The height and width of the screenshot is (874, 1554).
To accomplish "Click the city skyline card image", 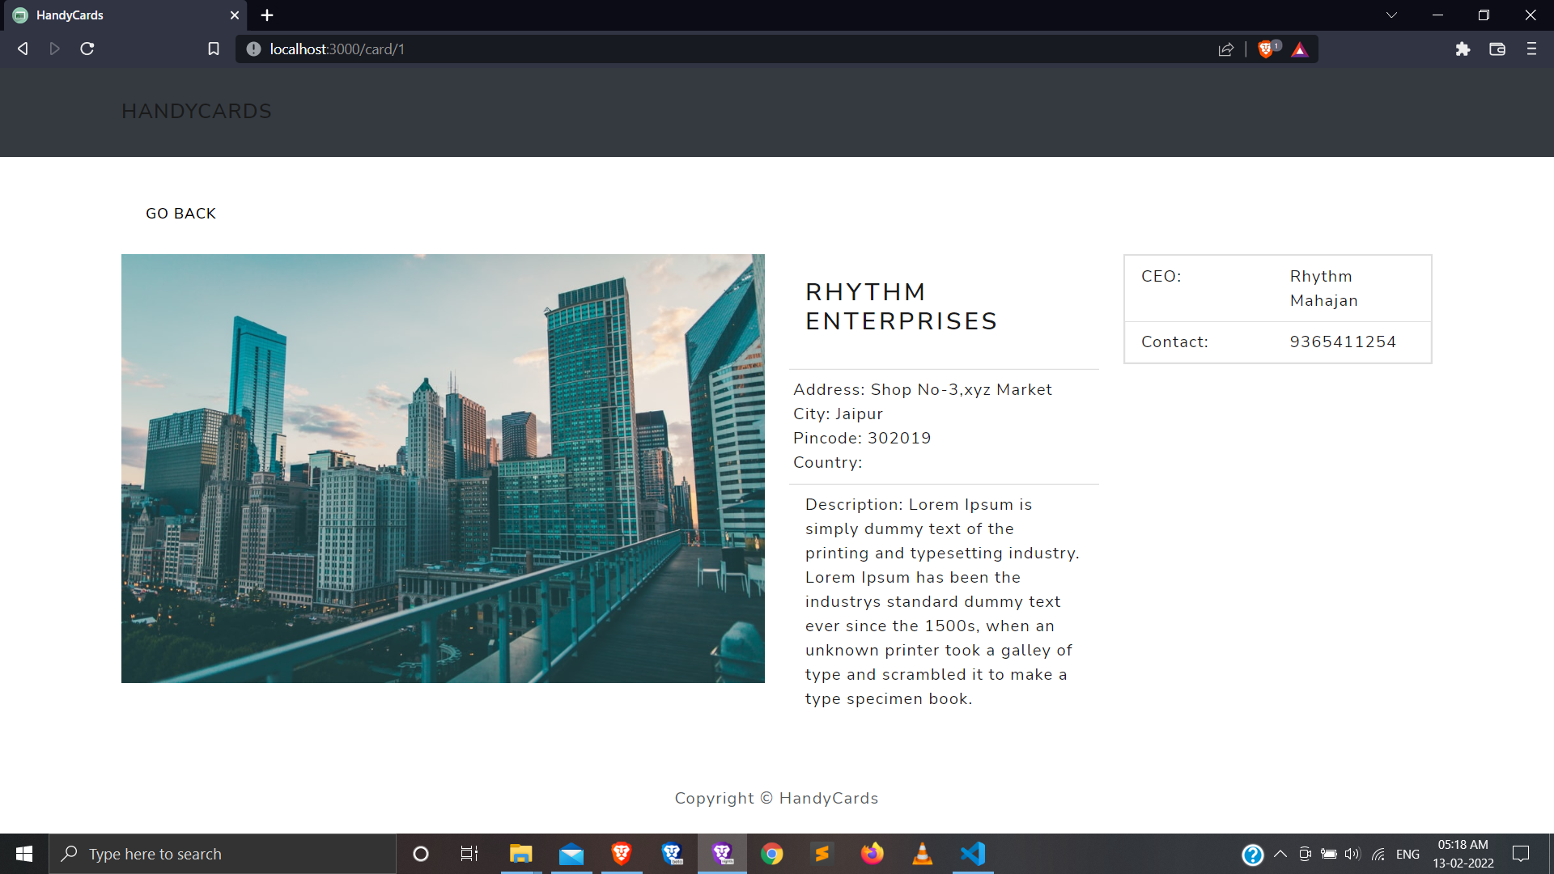I will pos(443,469).
